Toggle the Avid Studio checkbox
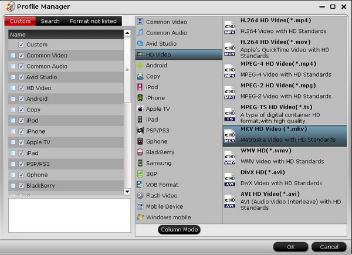352x255 pixels. (x=21, y=77)
